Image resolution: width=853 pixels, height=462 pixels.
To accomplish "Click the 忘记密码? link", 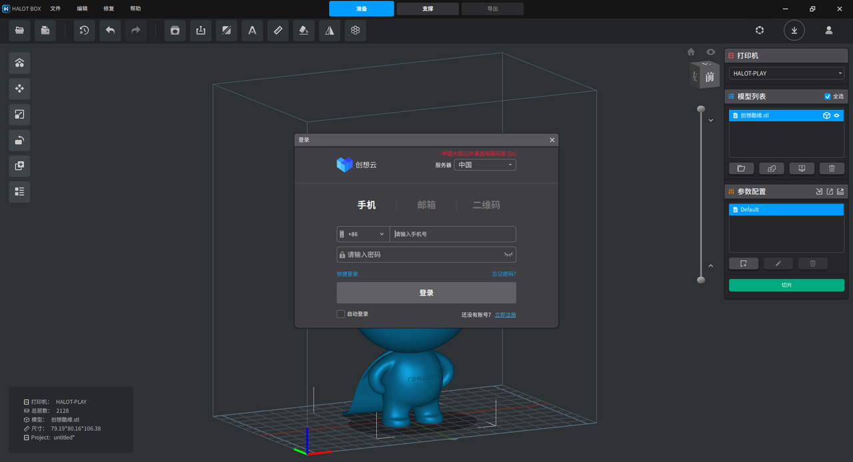I will [504, 274].
